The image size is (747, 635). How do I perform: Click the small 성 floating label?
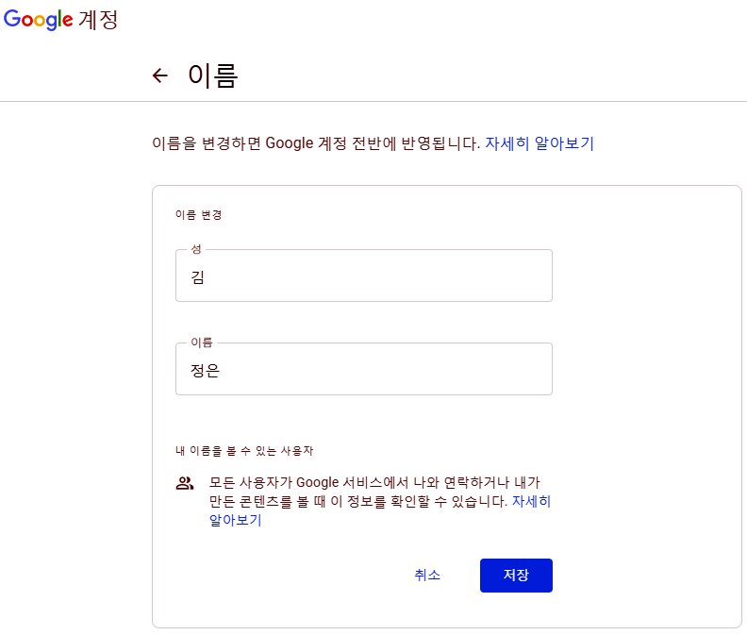[x=196, y=249]
